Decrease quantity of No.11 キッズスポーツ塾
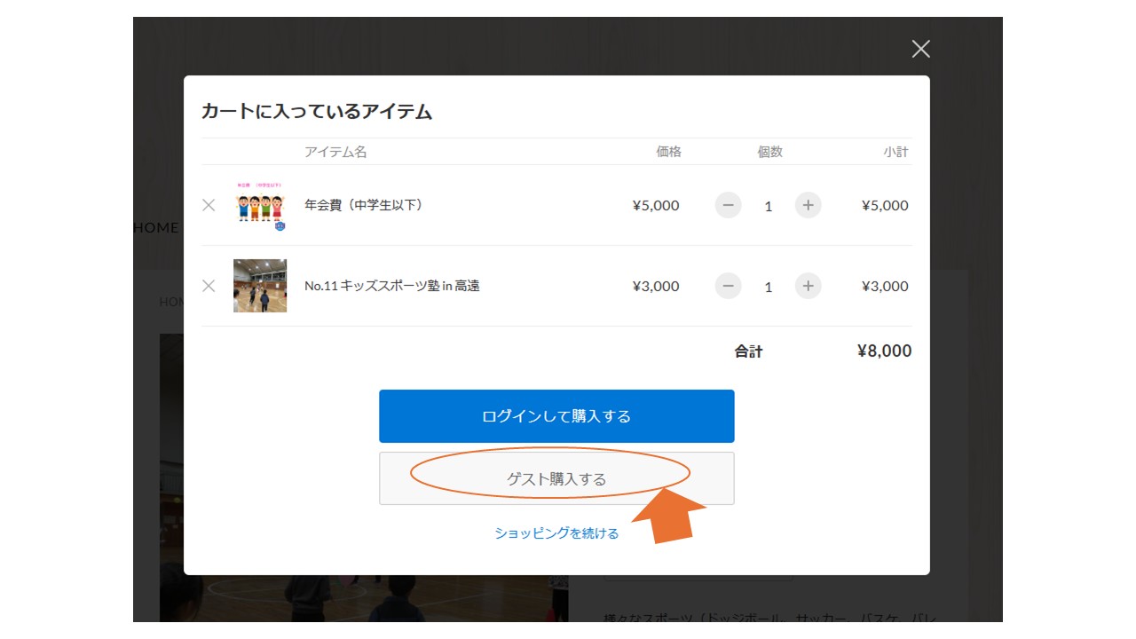 [728, 286]
